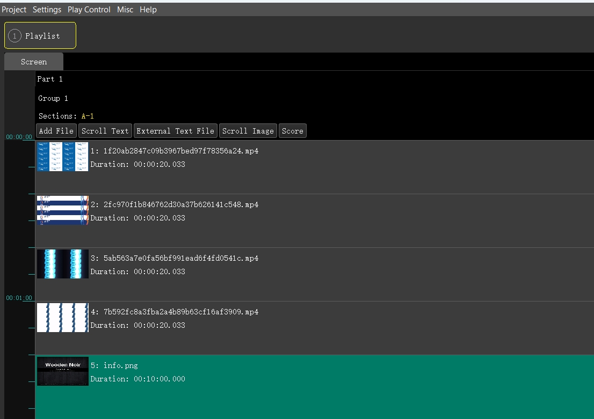Select thumbnail of second video 2fc970f1
The width and height of the screenshot is (594, 419).
coord(62,210)
